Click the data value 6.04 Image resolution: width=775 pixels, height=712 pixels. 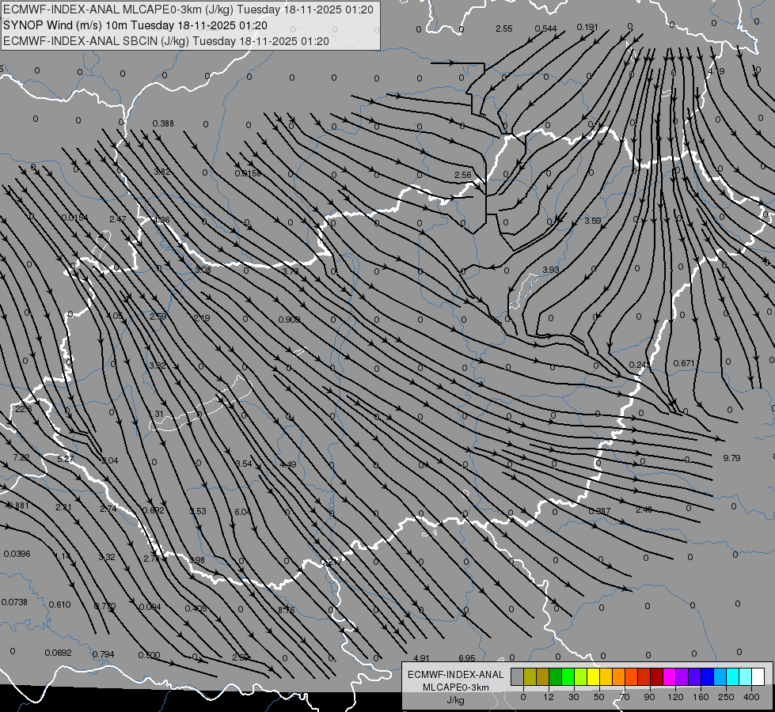click(242, 512)
